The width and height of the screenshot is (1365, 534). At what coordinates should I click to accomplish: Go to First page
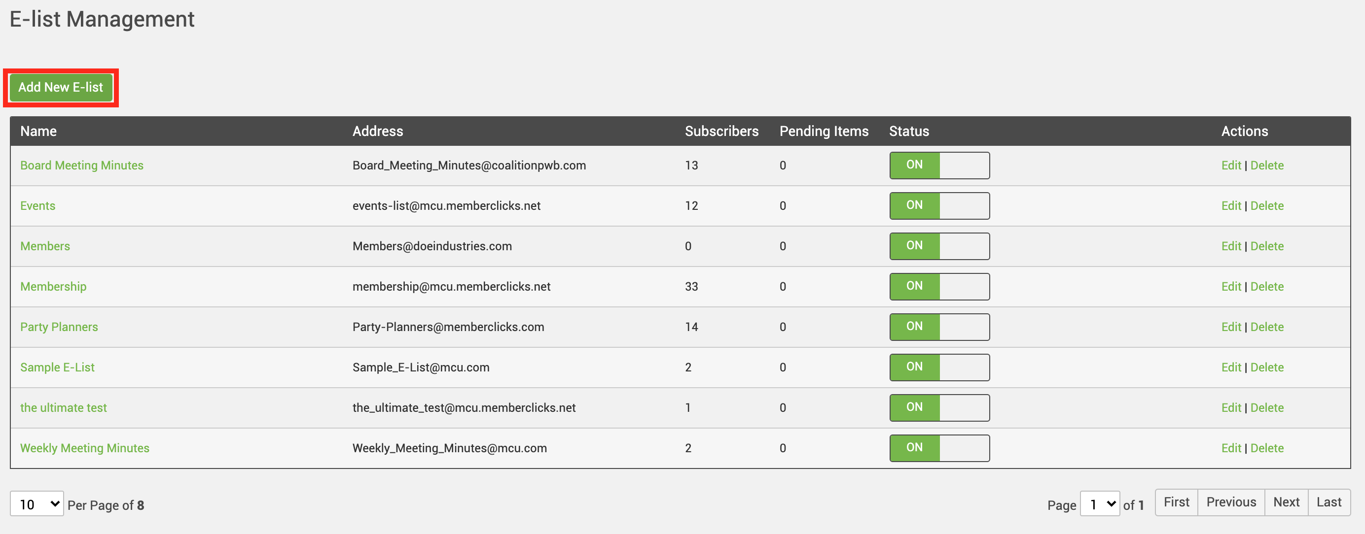coord(1176,502)
